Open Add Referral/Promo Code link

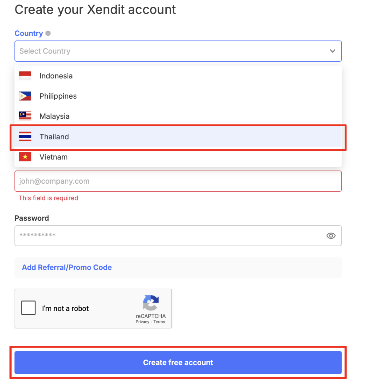67,267
